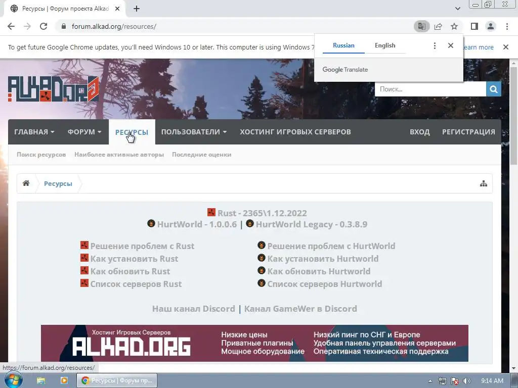The height and width of the screenshot is (388, 518).
Task: Click the browser forward arrow
Action: click(27, 26)
